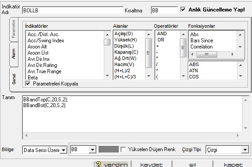Screen dimensions: 252x167
Task: Select Avr.Dir.Rating indicator
Action: coord(42,65)
